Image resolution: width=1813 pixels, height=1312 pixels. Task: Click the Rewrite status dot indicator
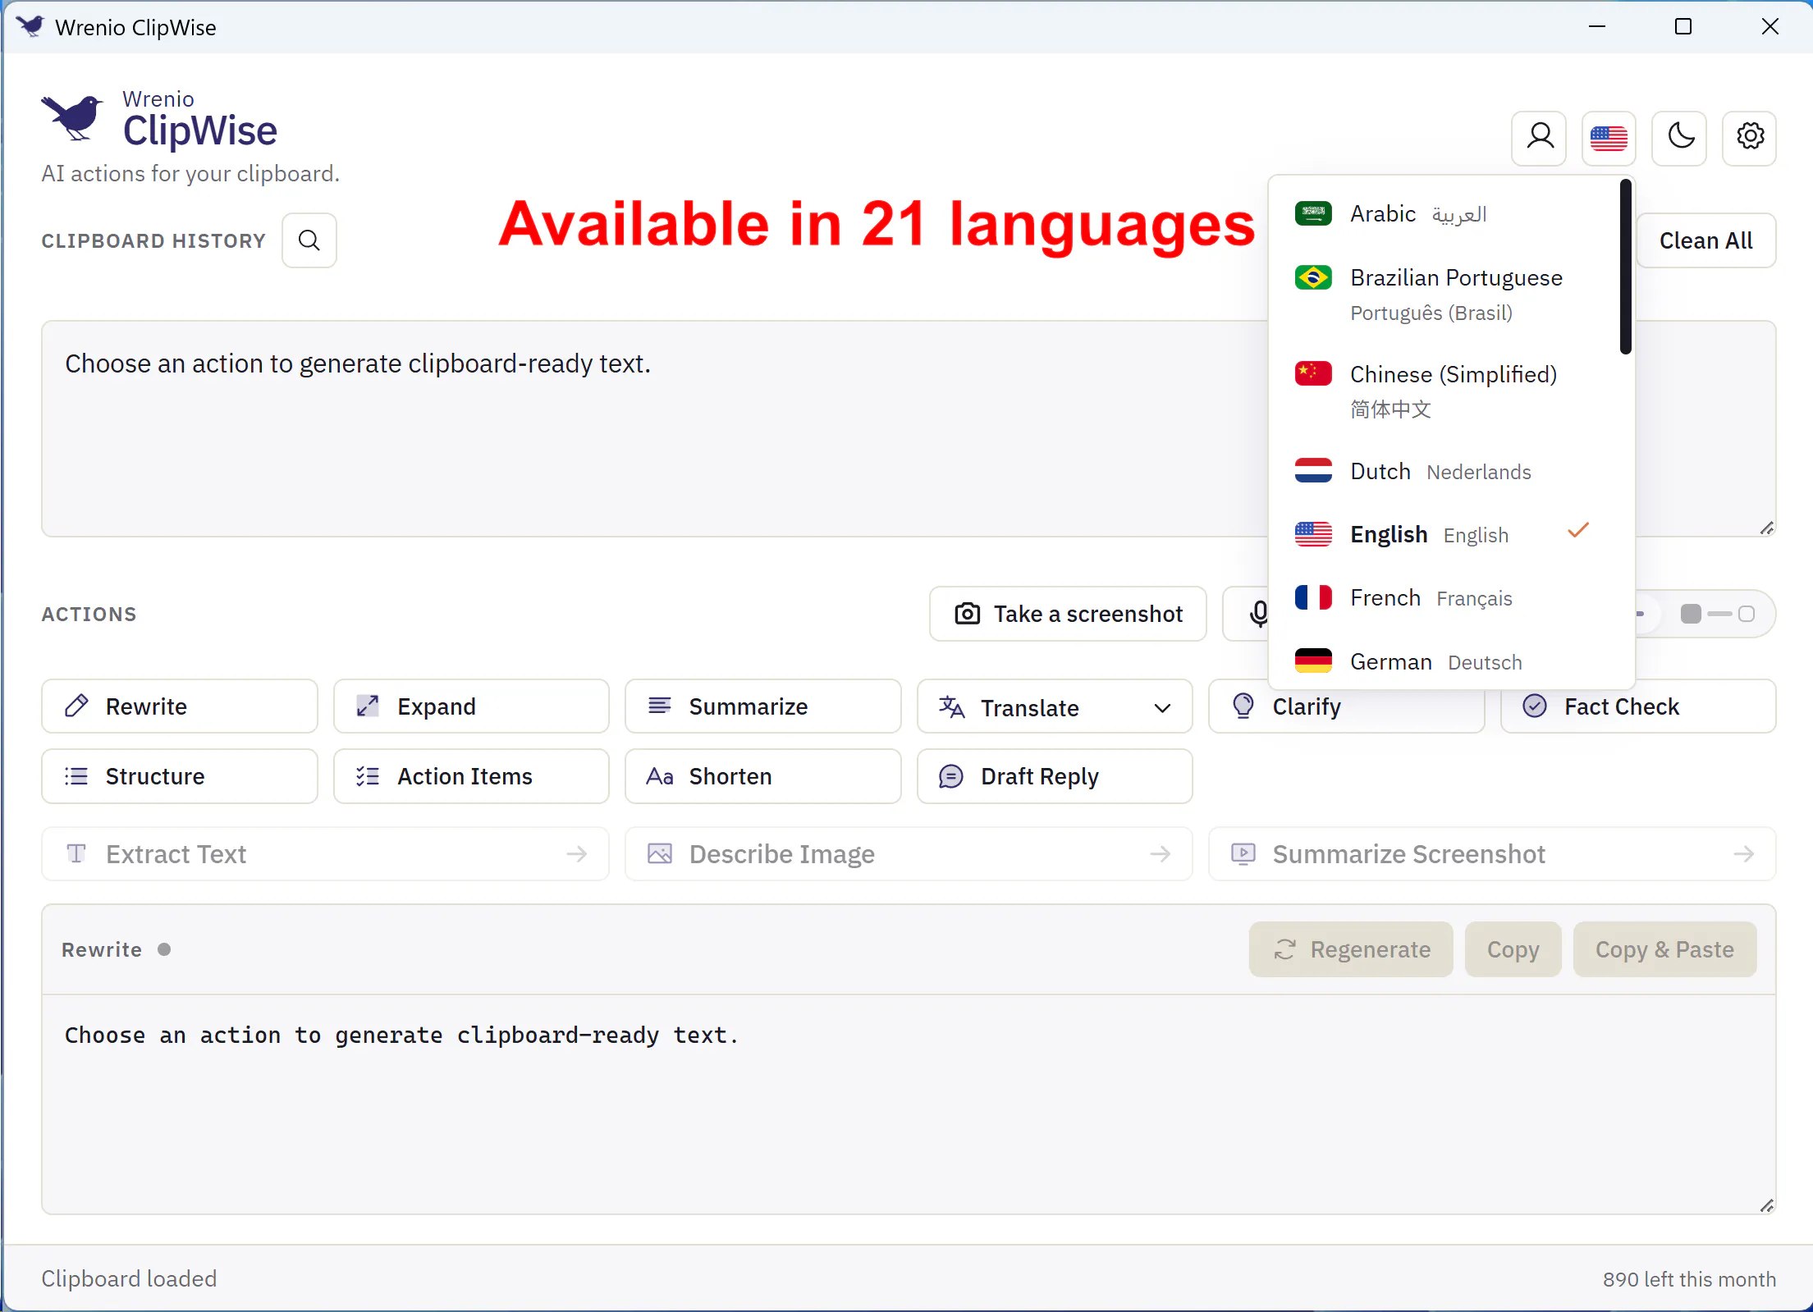(164, 949)
